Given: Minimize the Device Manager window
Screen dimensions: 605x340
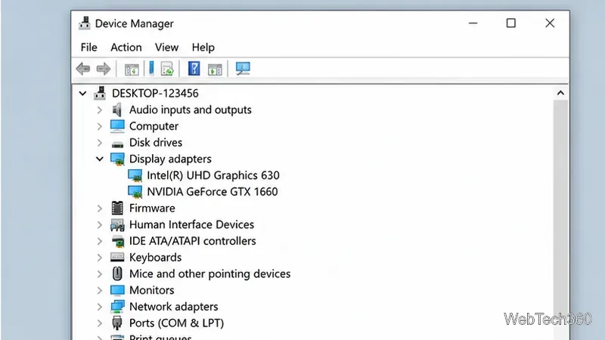Looking at the screenshot, I should click(x=473, y=23).
